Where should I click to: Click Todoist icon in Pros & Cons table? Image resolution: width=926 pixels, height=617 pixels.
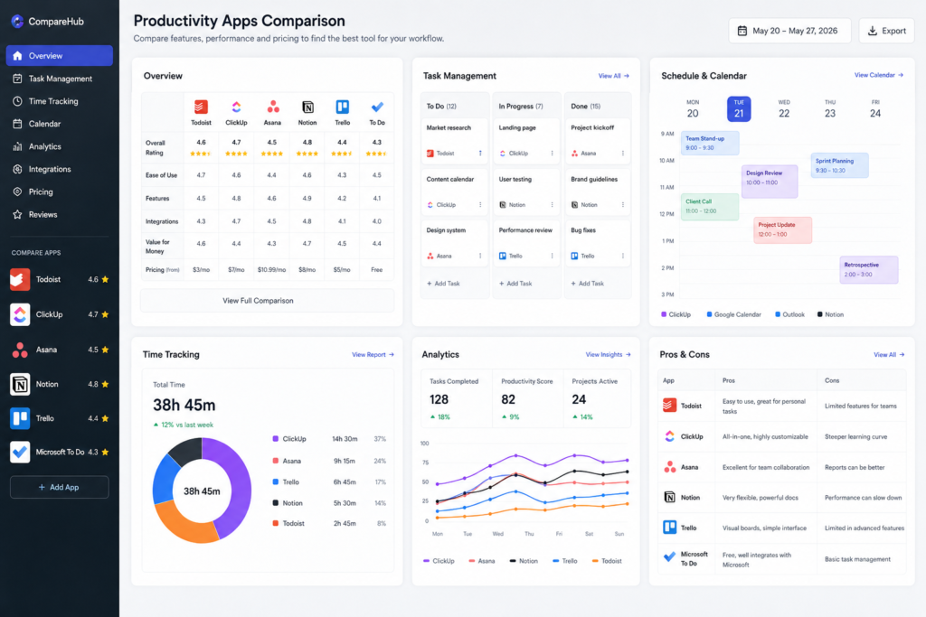click(669, 406)
